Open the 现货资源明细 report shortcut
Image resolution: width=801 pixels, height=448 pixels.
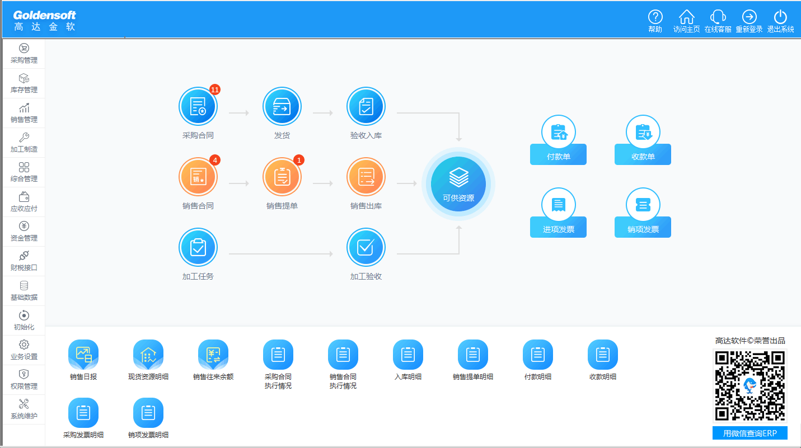pos(148,361)
